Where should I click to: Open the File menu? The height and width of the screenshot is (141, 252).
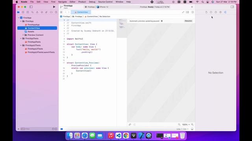click(x=32, y=2)
